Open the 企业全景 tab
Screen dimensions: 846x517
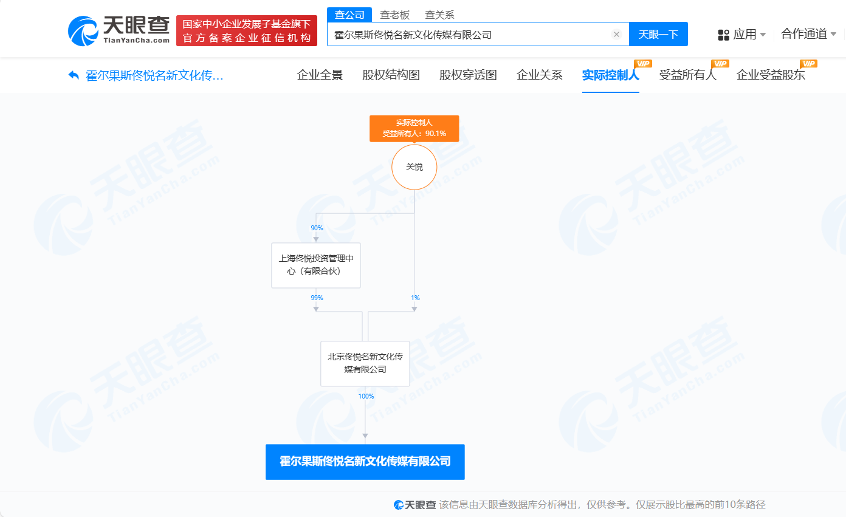point(319,74)
